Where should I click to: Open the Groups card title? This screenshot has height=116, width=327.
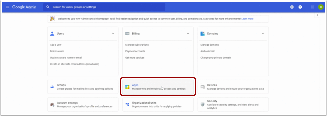click(61, 85)
